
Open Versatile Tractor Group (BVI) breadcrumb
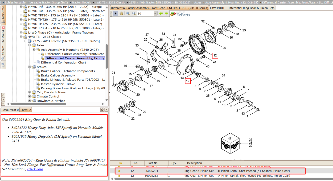click(x=49, y=2)
